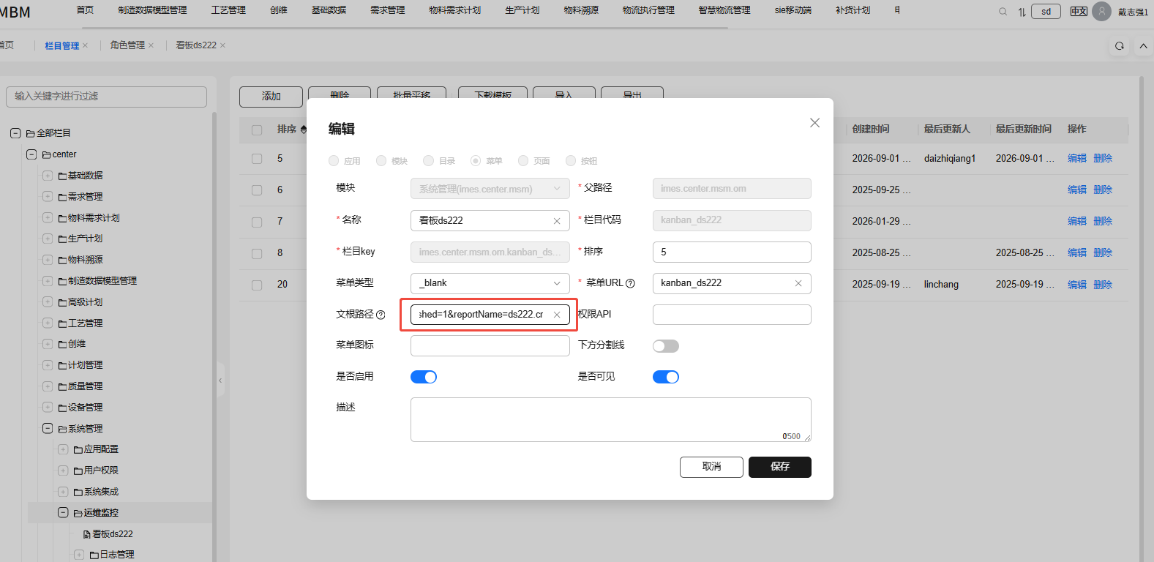Open the 智慧物流管理 top menu
1154x562 pixels.
[x=724, y=10]
